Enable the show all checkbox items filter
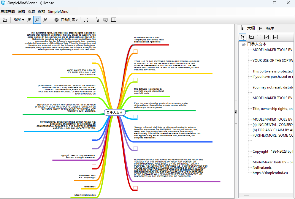Viewport: 295px width, 199px height. click(x=251, y=37)
